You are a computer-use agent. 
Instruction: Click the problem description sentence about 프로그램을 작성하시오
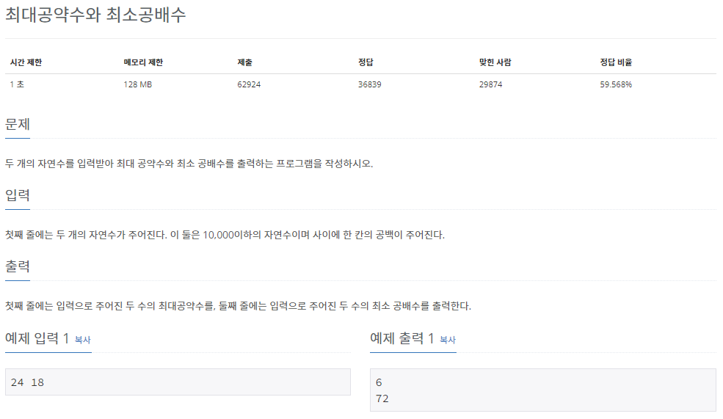coord(189,164)
